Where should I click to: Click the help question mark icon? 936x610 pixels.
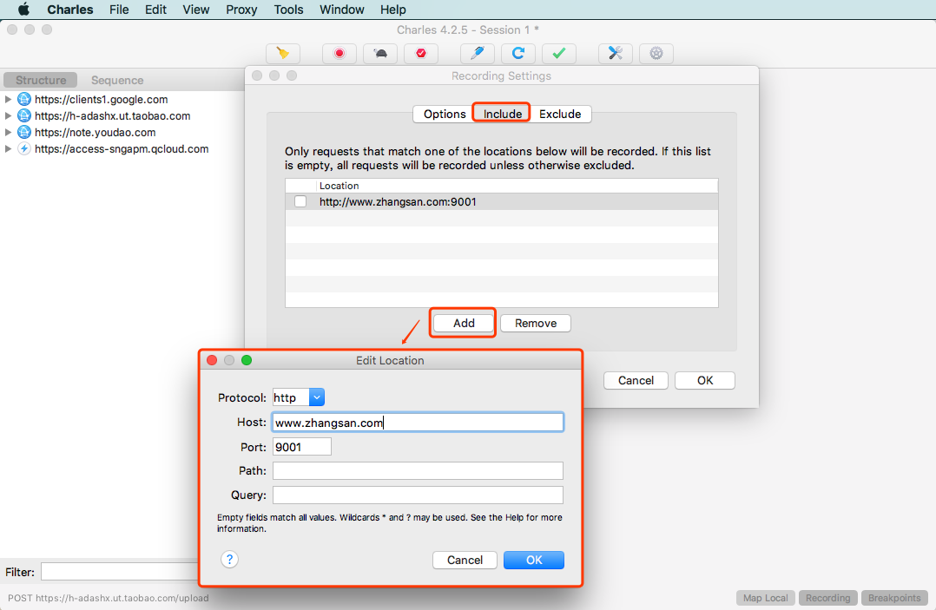coord(229,560)
